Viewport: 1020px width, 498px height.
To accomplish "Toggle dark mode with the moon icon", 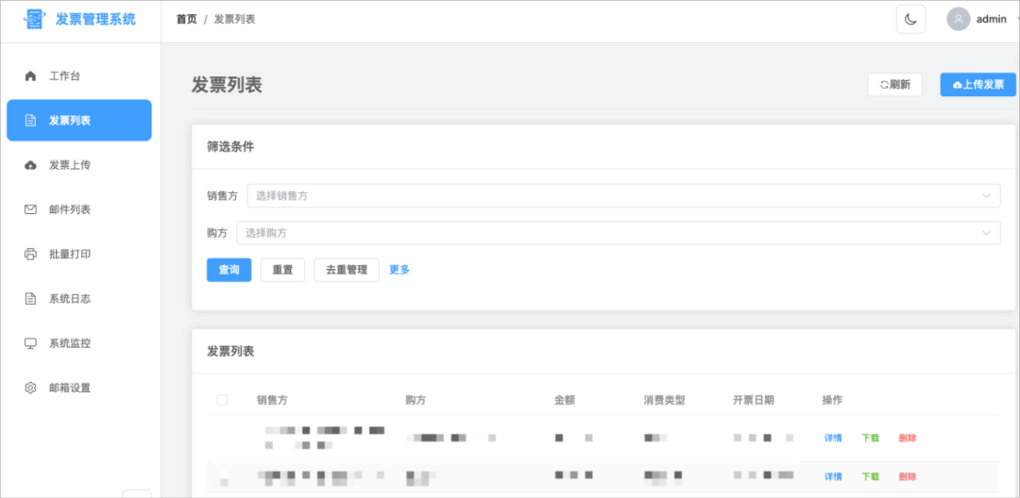I will 910,19.
